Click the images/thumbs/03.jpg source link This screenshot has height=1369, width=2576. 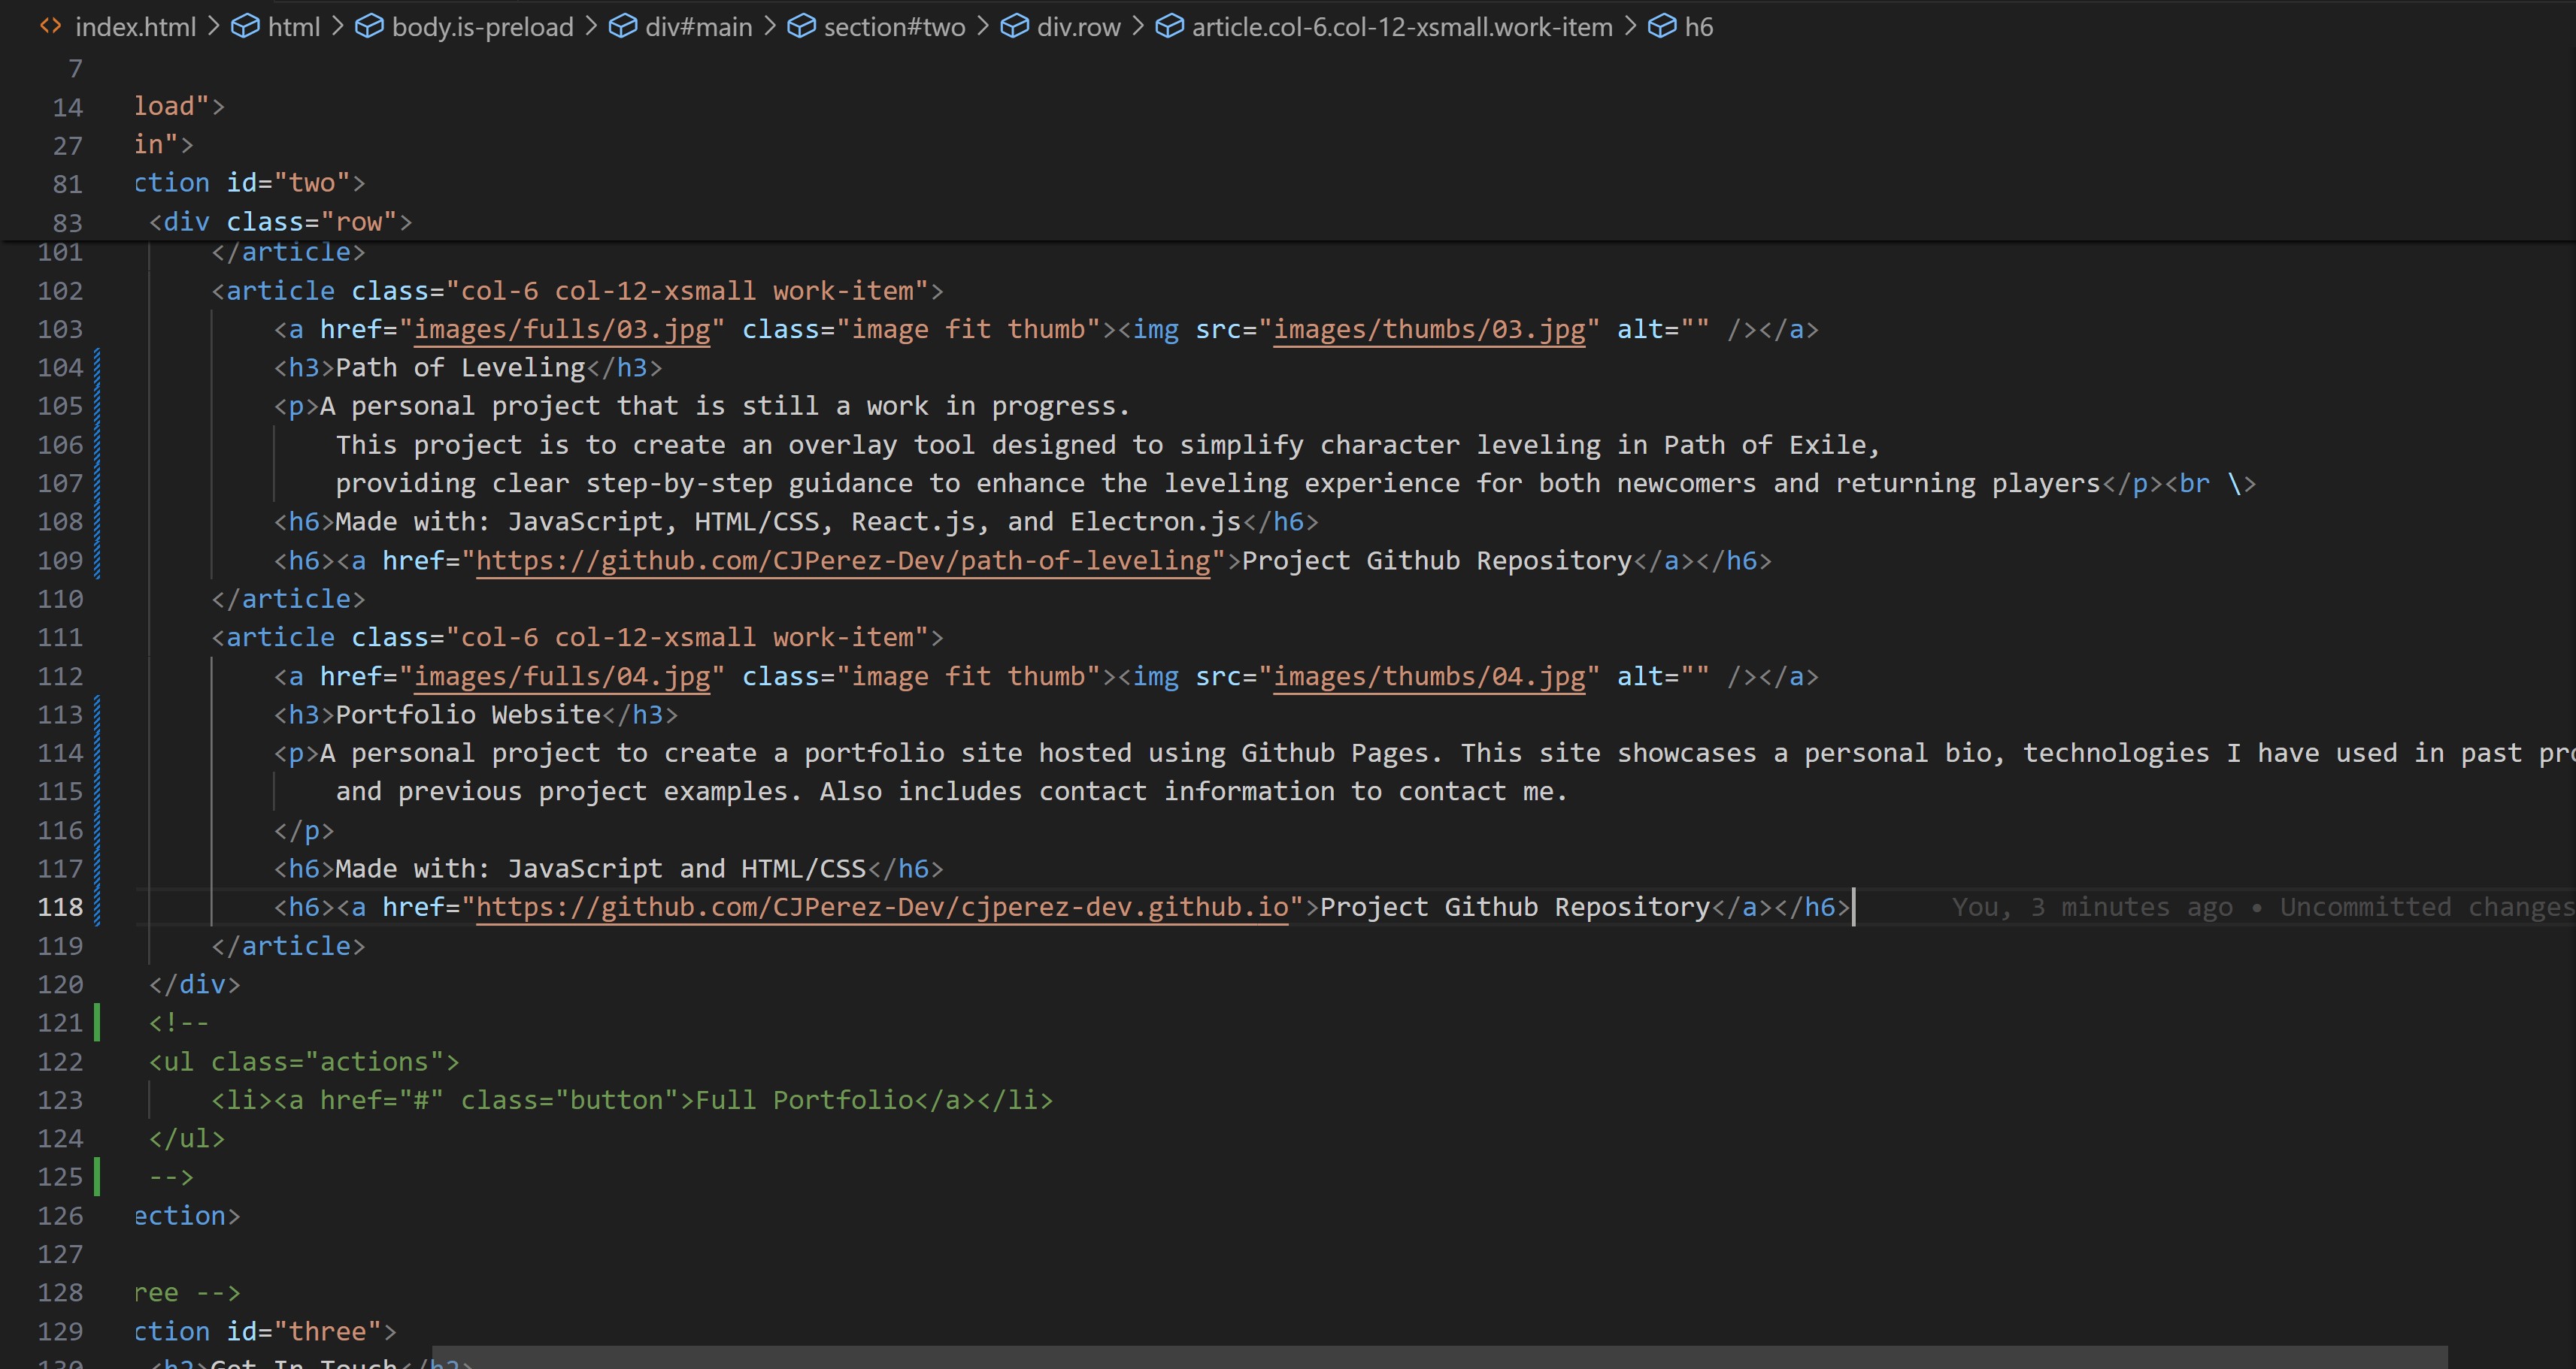click(x=1429, y=330)
